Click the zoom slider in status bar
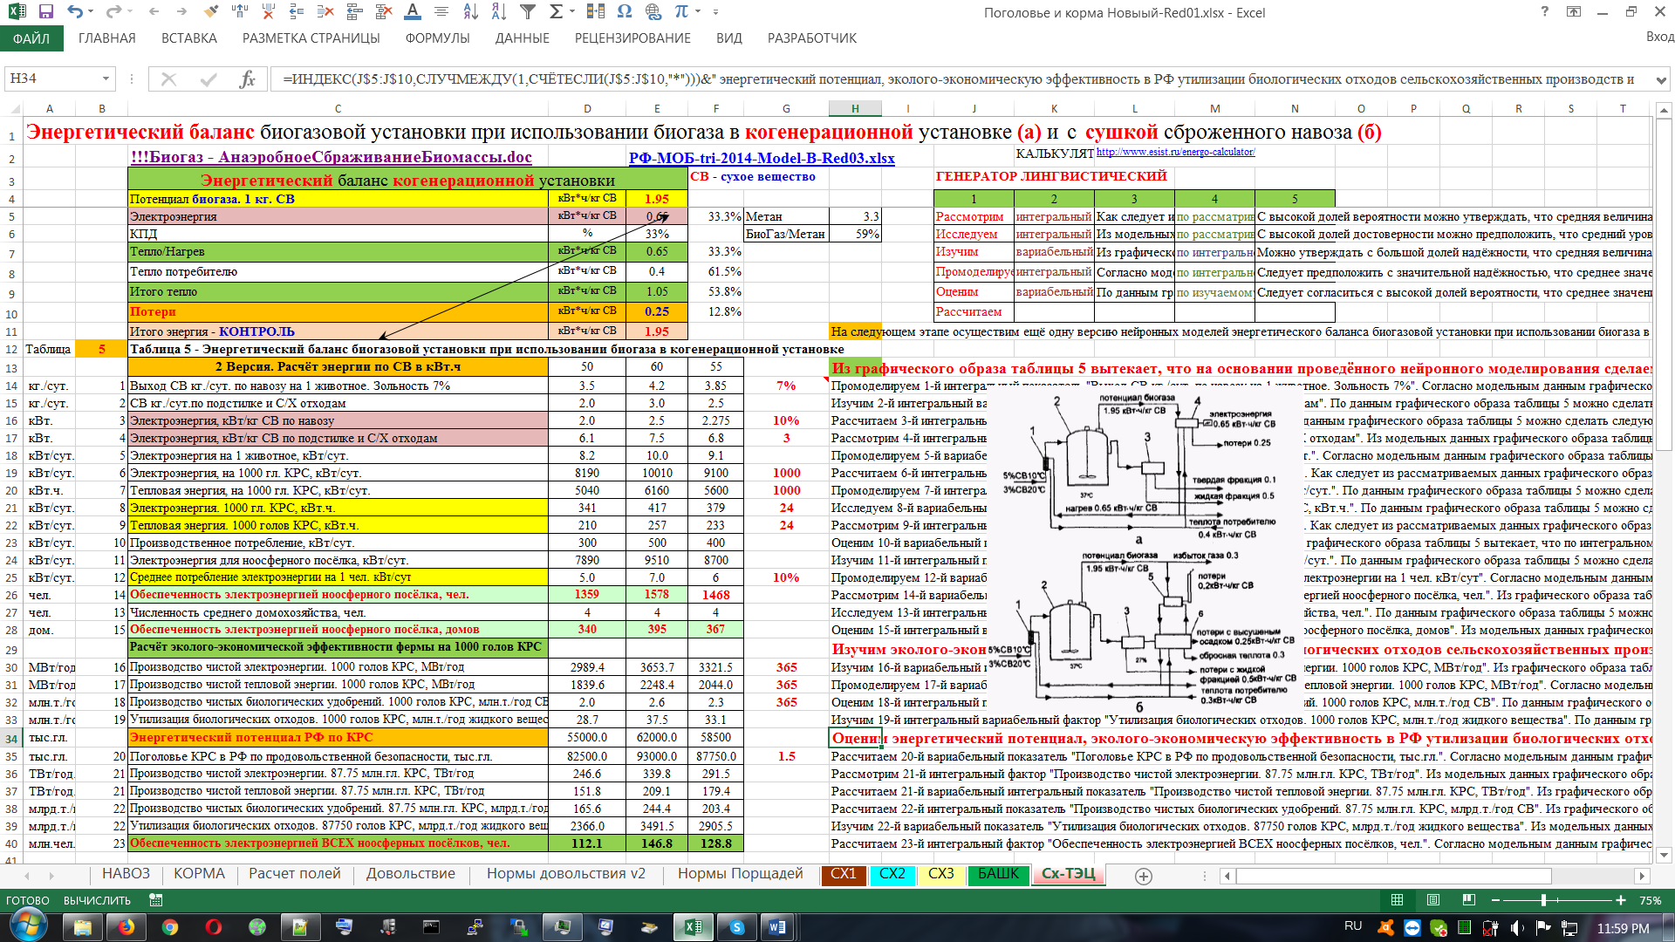The height and width of the screenshot is (942, 1675). point(1543,900)
